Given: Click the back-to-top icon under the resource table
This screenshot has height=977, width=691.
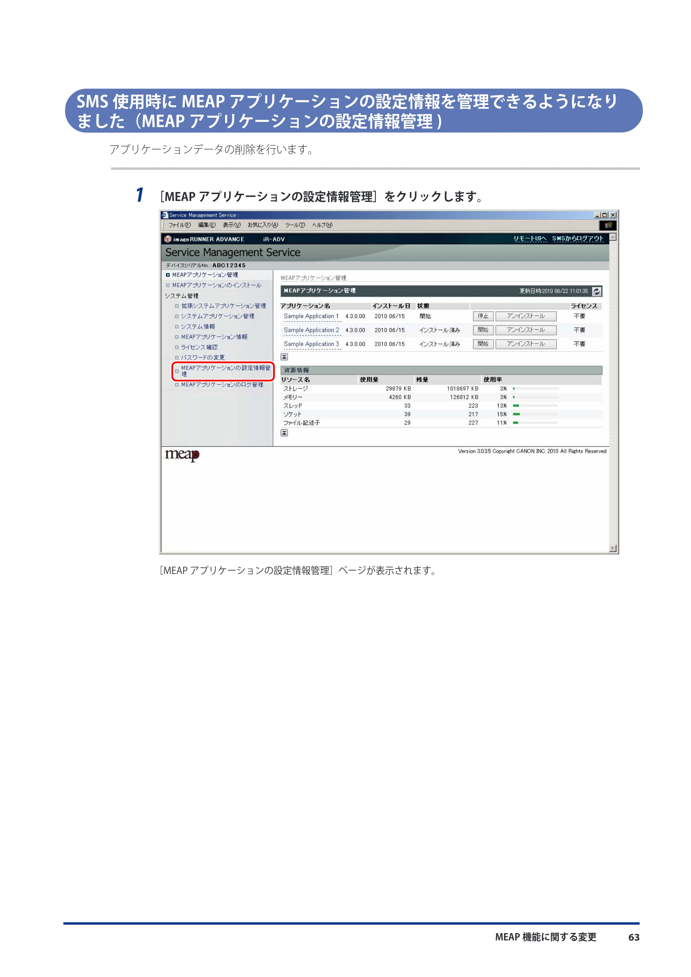Looking at the screenshot, I should [284, 433].
